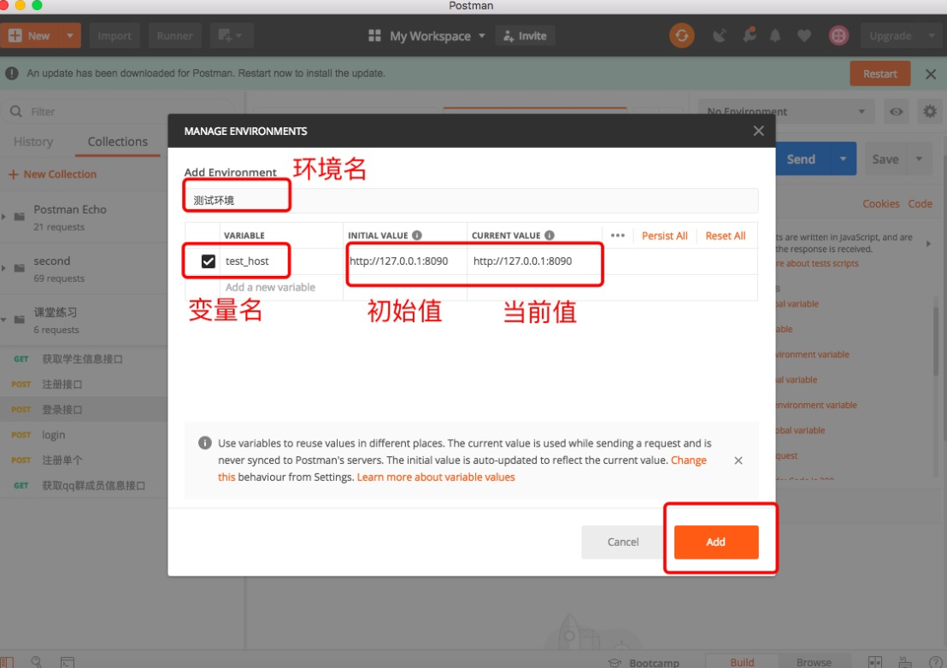This screenshot has width=947, height=668.
Task: Click the Cancel button
Action: (x=623, y=542)
